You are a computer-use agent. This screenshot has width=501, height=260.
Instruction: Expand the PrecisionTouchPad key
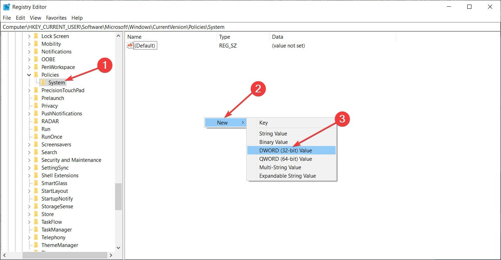click(29, 90)
